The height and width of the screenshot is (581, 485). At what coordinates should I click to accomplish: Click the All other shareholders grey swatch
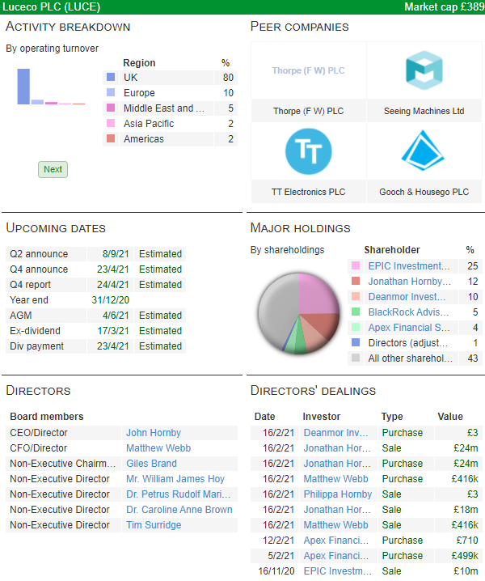click(x=356, y=358)
